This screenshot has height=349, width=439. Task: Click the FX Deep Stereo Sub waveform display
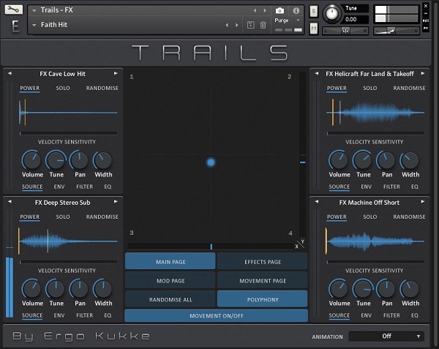click(x=68, y=241)
